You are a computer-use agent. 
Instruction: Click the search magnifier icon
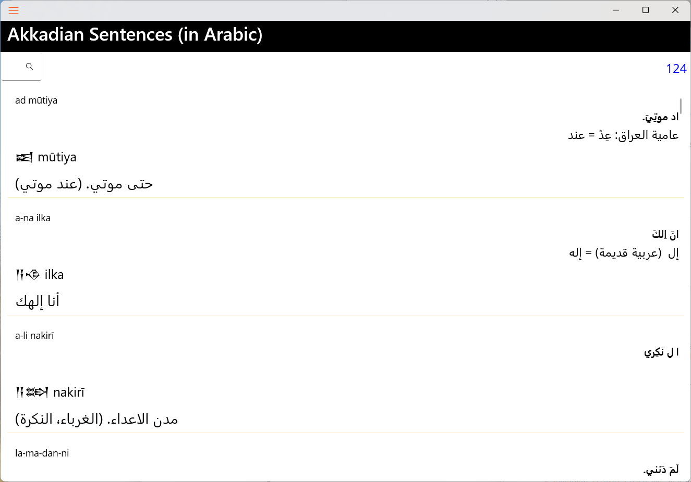tap(29, 67)
